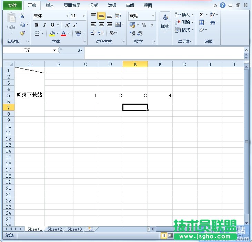
Task: Open number format dropdown 常规
Action: coord(153,16)
